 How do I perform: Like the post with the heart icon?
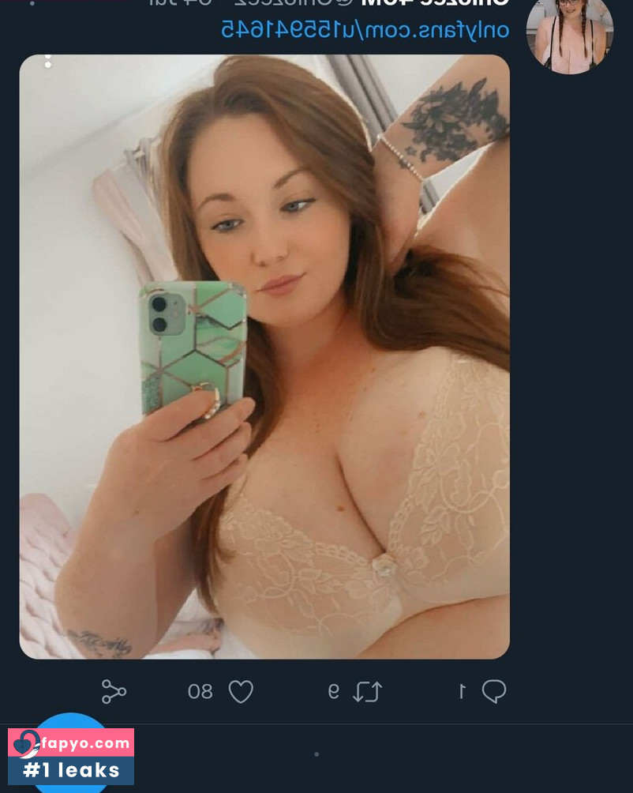tap(241, 691)
